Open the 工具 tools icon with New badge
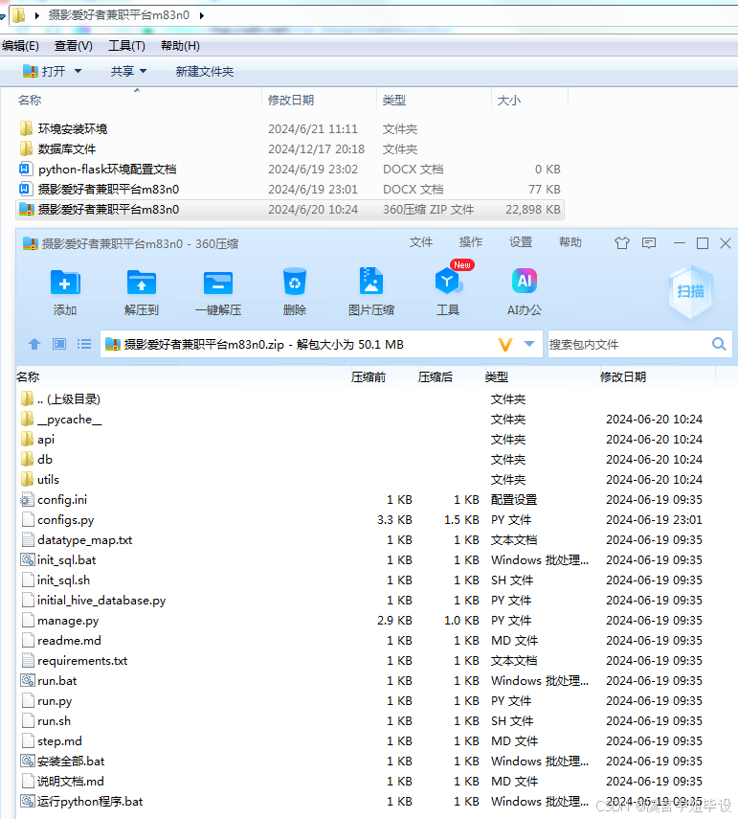Image resolution: width=738 pixels, height=819 pixels. [x=448, y=282]
